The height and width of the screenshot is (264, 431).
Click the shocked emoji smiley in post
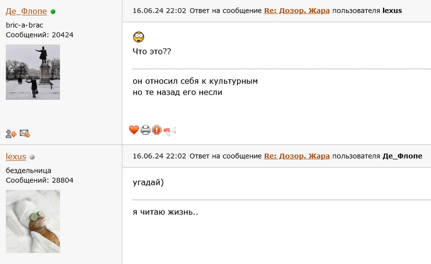coord(138,37)
